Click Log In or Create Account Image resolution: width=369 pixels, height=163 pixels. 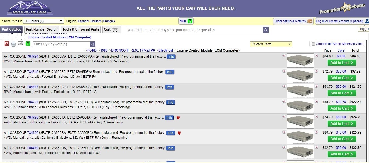point(339,21)
